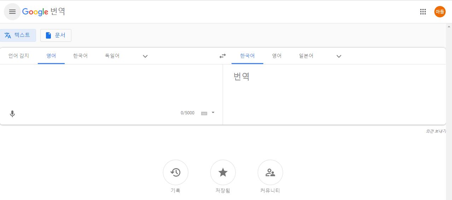Image resolution: width=452 pixels, height=200 pixels.
Task: Click the 번역 title text beside the Google logo
Action: tap(58, 12)
